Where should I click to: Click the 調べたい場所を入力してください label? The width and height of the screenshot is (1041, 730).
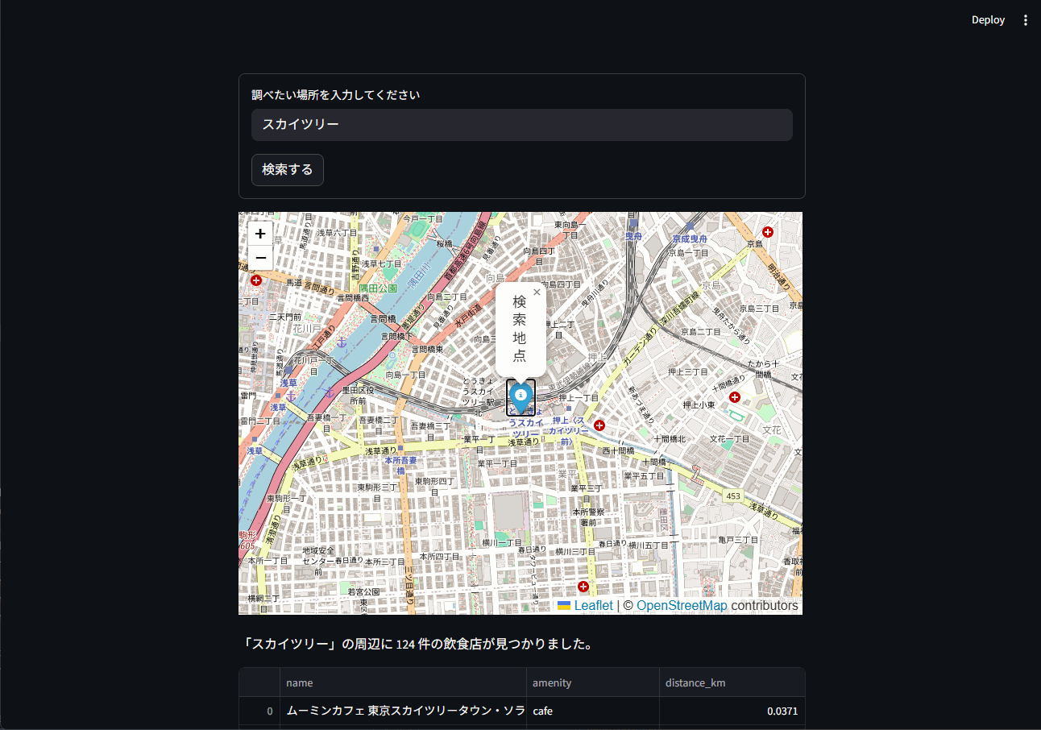tap(335, 95)
